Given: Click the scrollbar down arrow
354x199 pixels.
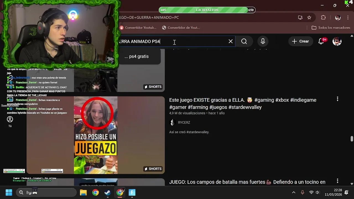Looking at the screenshot, I should (x=352, y=184).
